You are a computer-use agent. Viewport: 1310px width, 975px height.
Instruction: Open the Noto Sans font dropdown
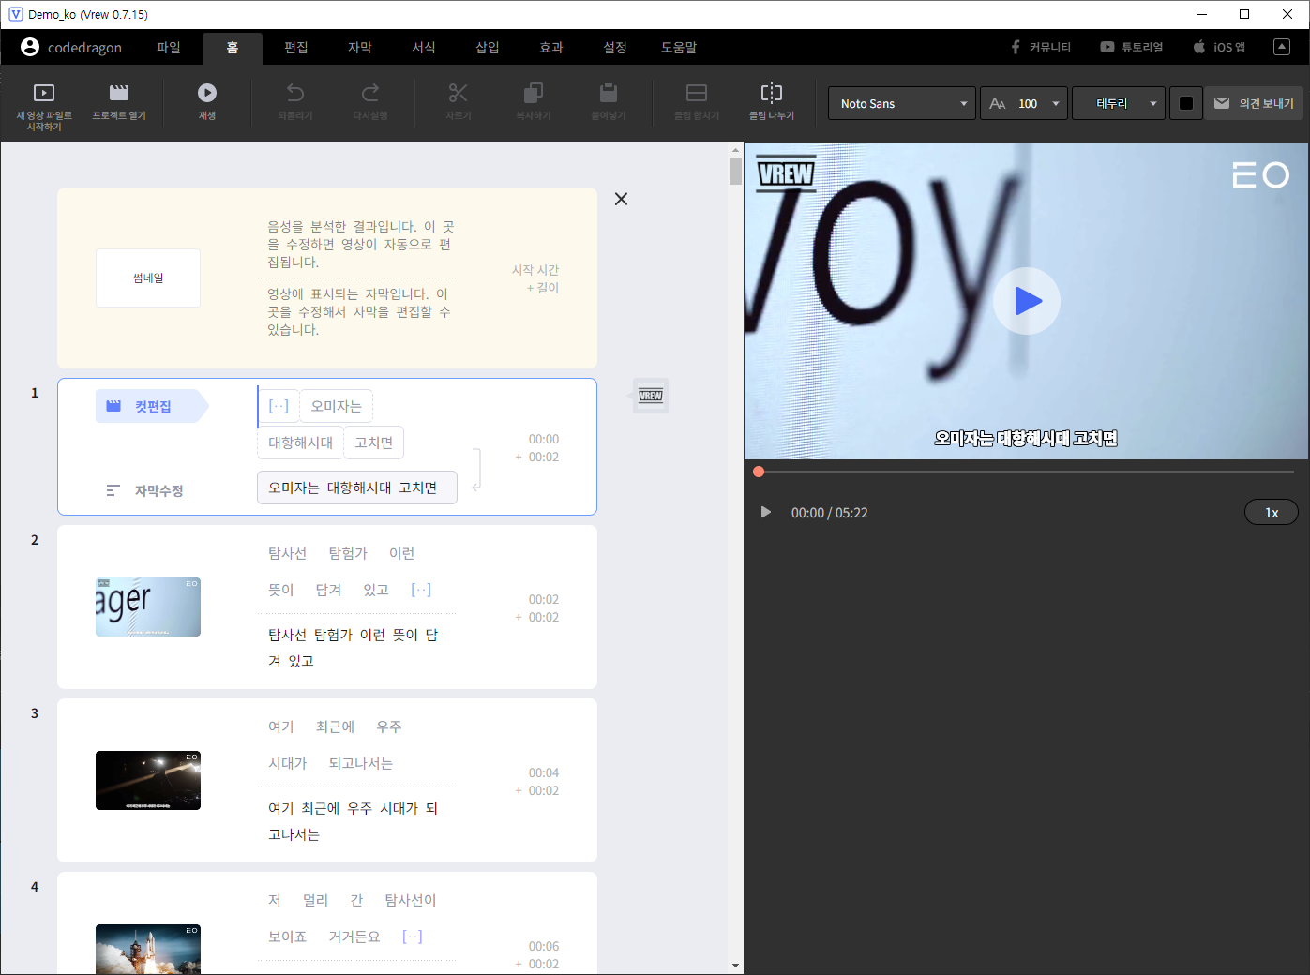pyautogui.click(x=902, y=103)
